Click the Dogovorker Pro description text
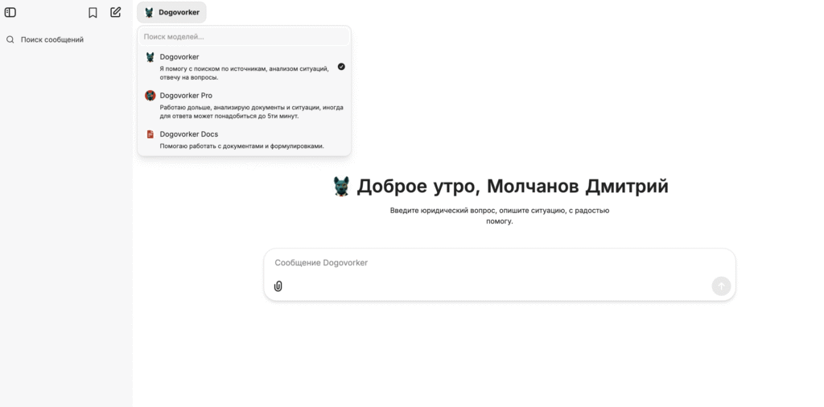Screen dimensions: 824x407 pyautogui.click(x=251, y=111)
